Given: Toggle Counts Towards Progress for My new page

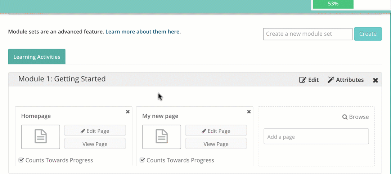Looking at the screenshot, I should 142,160.
